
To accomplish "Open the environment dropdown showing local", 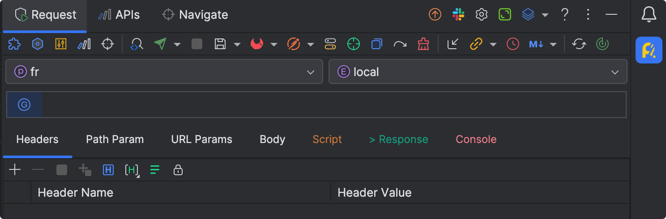I will tap(478, 72).
